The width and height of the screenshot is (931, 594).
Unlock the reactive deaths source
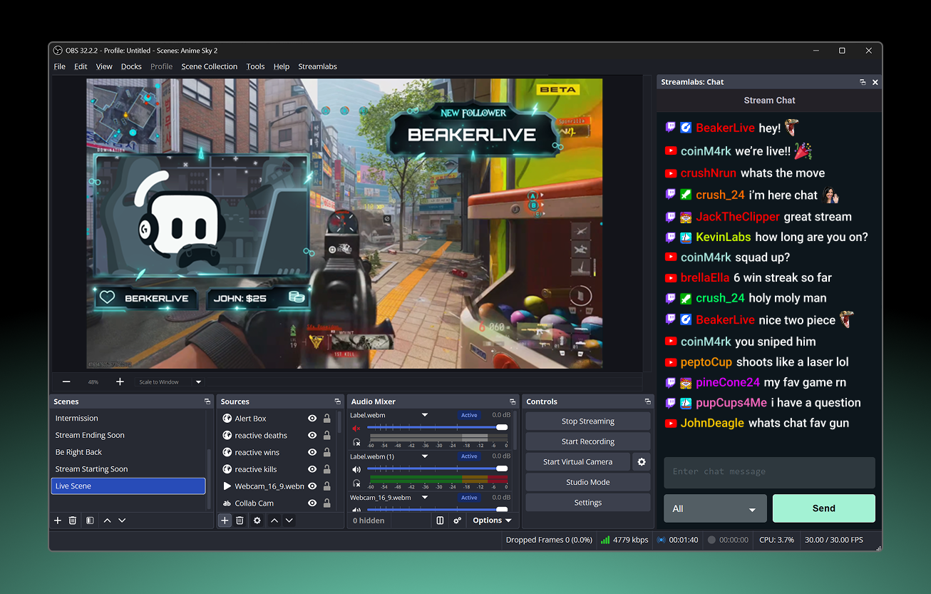(327, 436)
